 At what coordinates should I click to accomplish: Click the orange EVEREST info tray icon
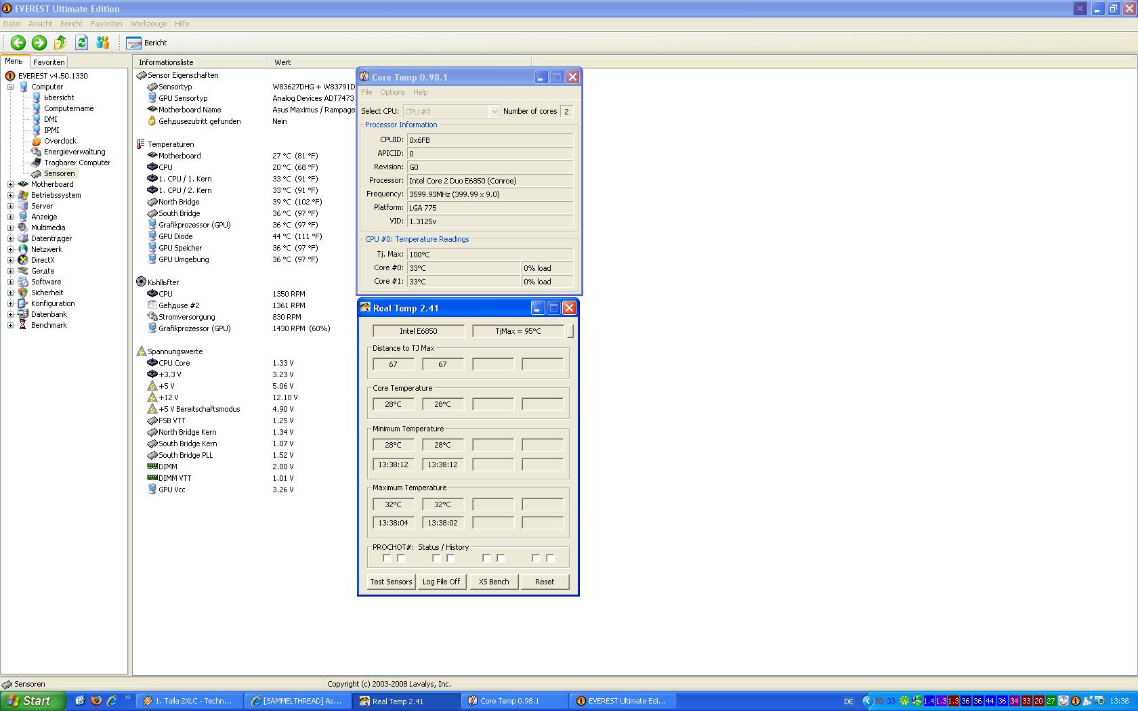[x=1075, y=701]
